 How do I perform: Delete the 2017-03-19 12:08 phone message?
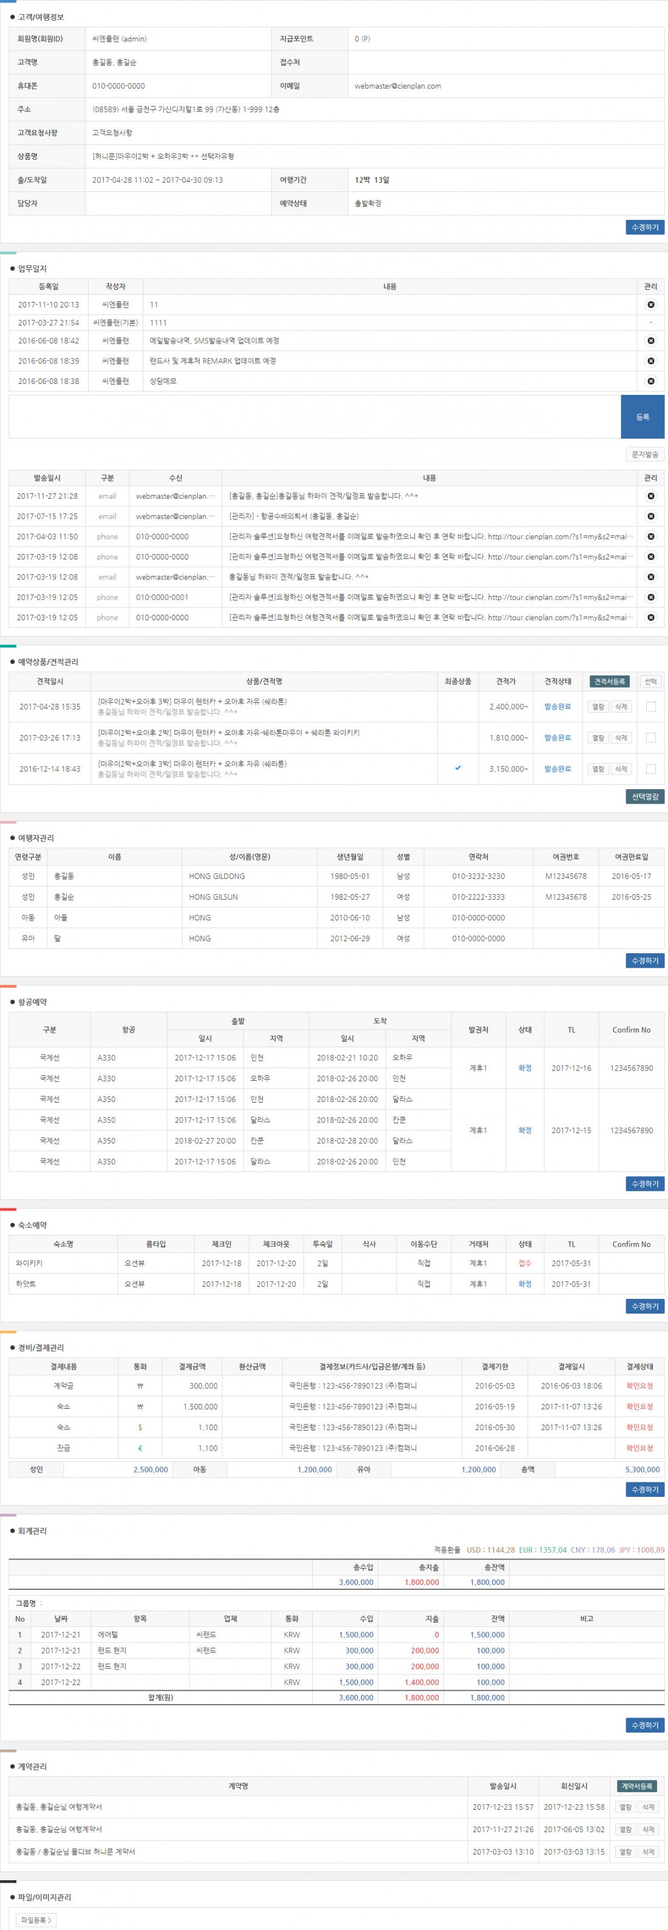click(650, 556)
